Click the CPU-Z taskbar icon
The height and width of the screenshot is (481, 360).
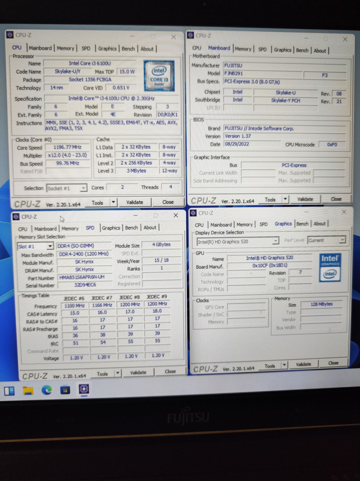[84, 389]
